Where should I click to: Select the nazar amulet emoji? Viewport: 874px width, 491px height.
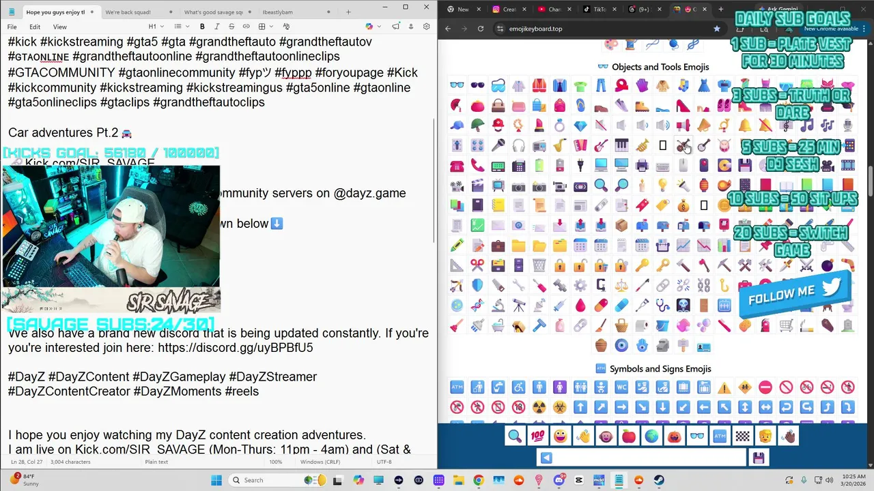pyautogui.click(x=621, y=345)
